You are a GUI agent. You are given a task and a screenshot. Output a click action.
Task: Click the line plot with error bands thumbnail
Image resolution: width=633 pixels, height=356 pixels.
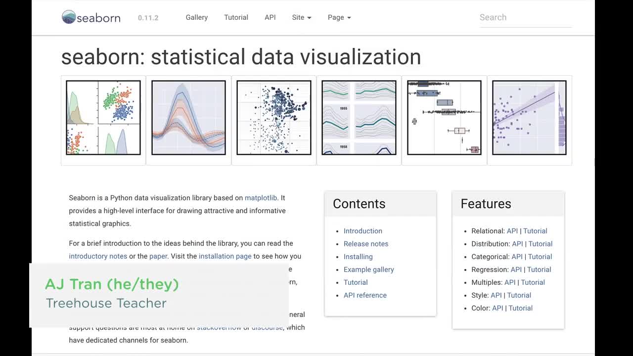(x=188, y=119)
